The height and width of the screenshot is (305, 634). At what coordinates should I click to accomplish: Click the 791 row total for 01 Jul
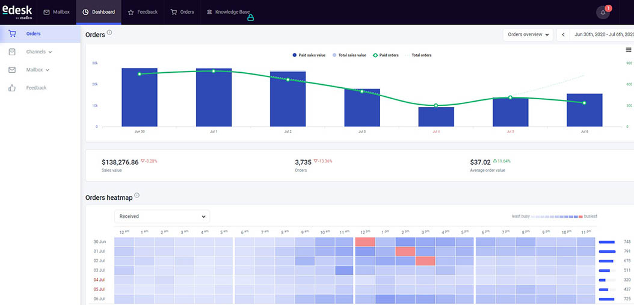click(627, 251)
